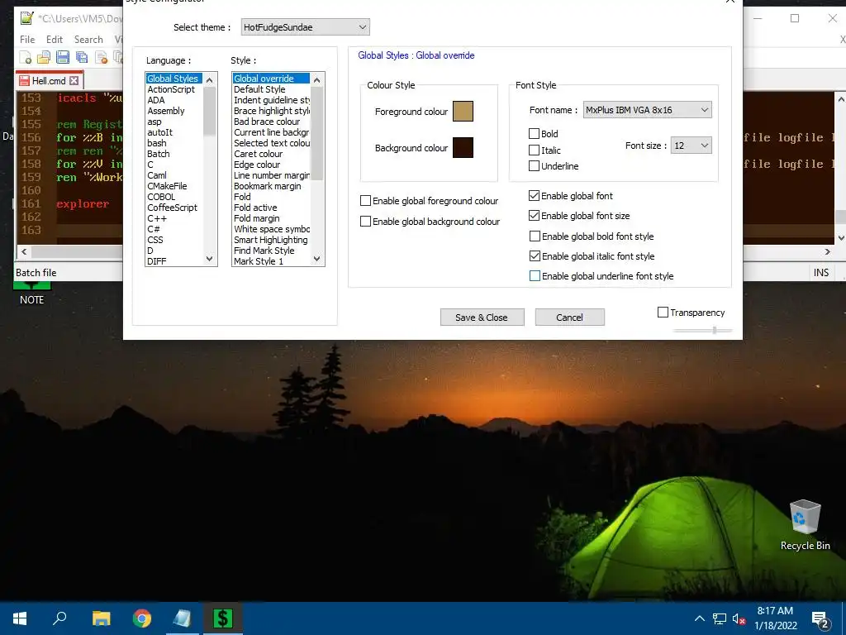This screenshot has height=635, width=846.
Task: Select Default Style in the Style list
Action: point(259,89)
